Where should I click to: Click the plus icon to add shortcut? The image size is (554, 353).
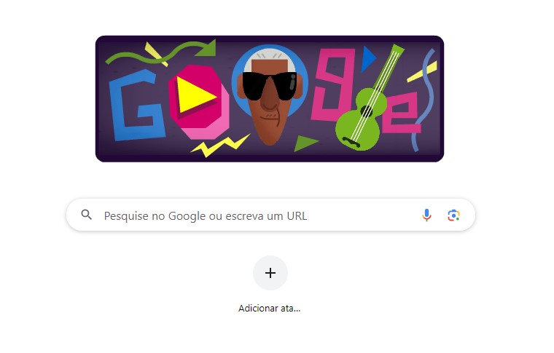(x=270, y=273)
